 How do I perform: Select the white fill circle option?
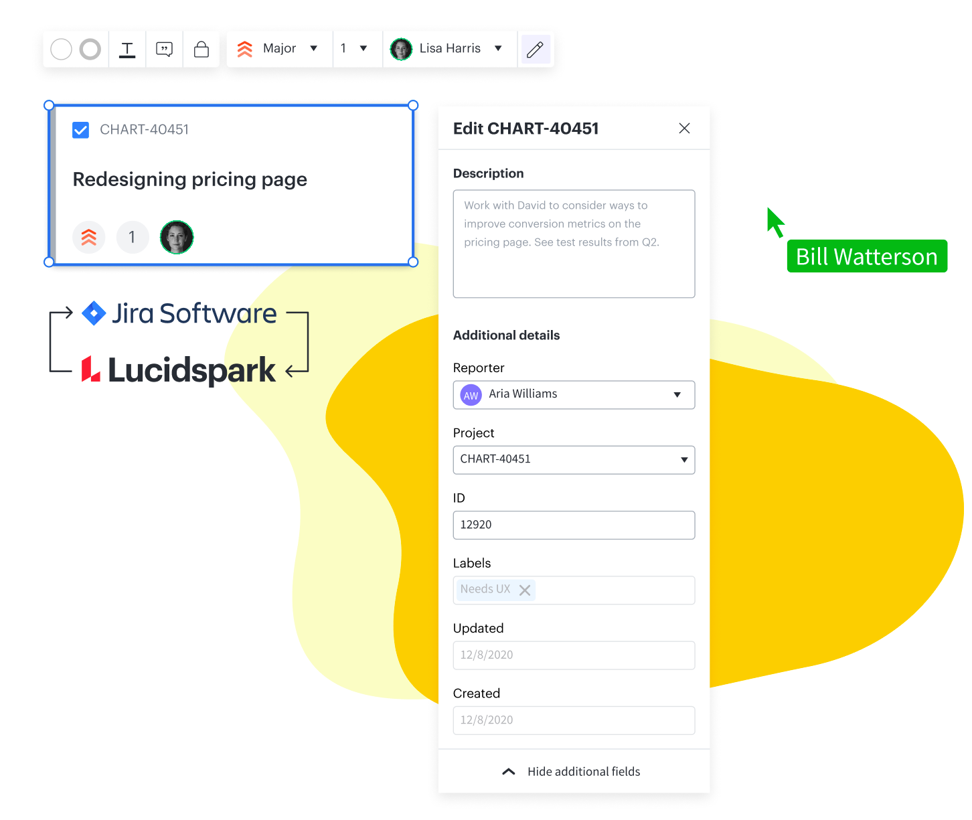pyautogui.click(x=62, y=50)
